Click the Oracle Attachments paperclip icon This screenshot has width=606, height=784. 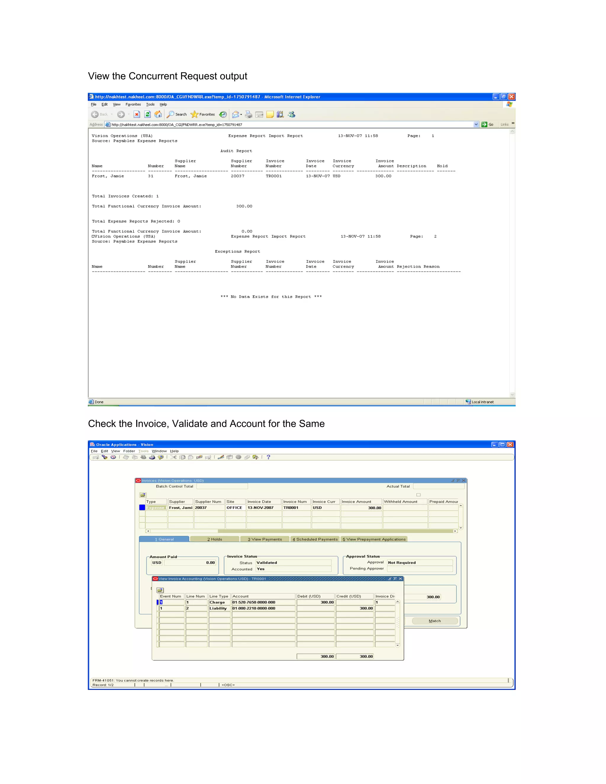coord(247,457)
